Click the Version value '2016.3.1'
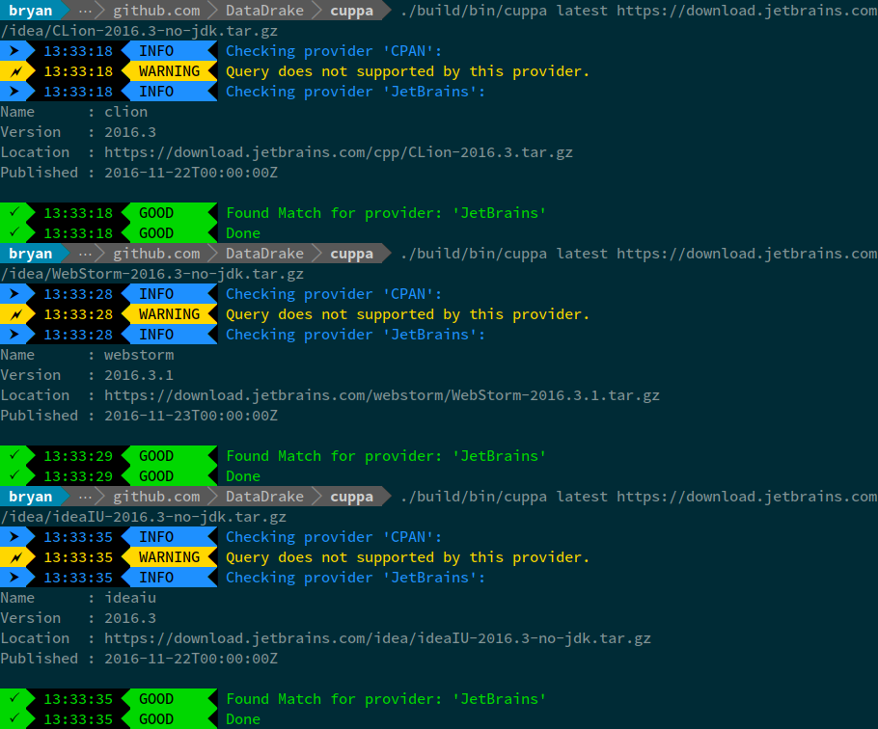878x729 pixels. (x=139, y=375)
